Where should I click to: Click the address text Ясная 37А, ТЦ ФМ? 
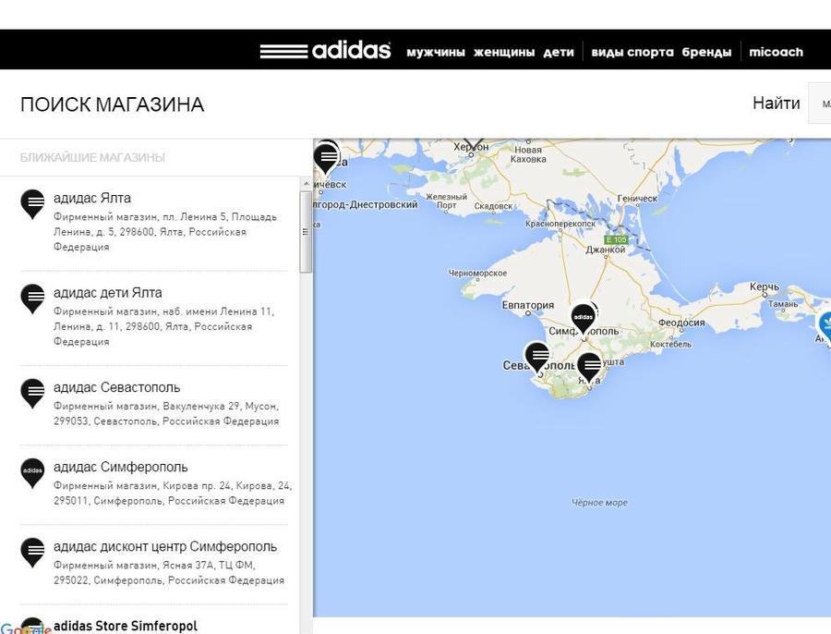pos(169,573)
